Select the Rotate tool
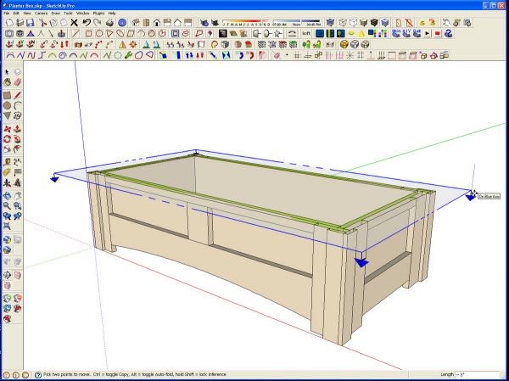This screenshot has height=381, width=509. (7, 139)
